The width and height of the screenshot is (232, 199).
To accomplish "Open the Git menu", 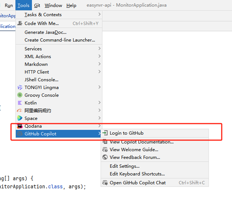I will (x=37, y=6).
